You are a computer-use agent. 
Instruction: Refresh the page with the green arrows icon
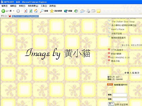[x=31, y=11]
